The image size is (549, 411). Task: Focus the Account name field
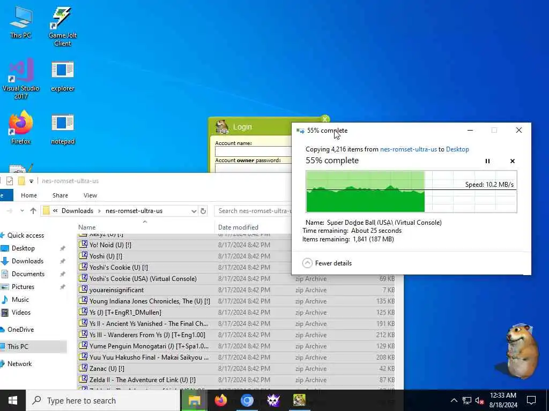click(253, 151)
